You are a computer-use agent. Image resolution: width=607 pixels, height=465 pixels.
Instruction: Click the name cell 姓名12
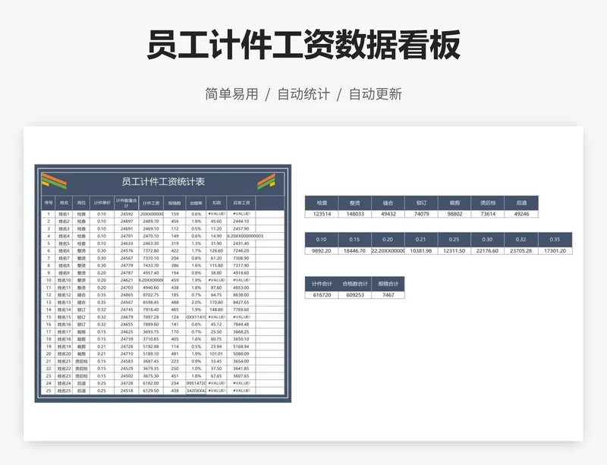pyautogui.click(x=64, y=295)
